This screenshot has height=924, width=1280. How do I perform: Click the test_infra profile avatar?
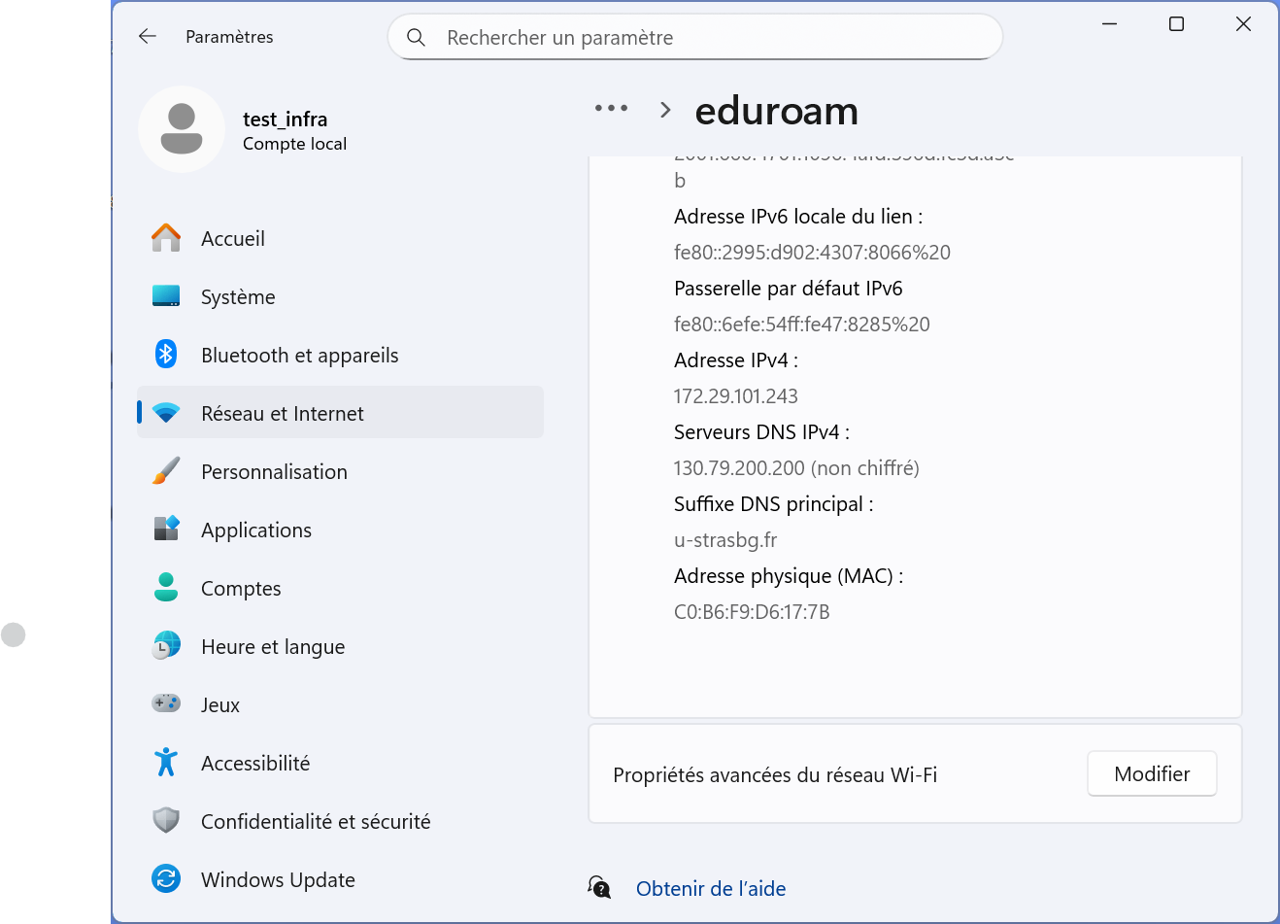tap(182, 129)
